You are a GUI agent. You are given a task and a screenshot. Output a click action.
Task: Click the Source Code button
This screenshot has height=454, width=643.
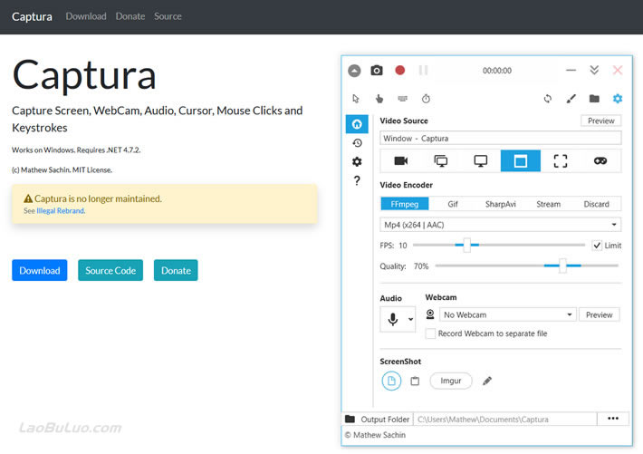(x=110, y=271)
